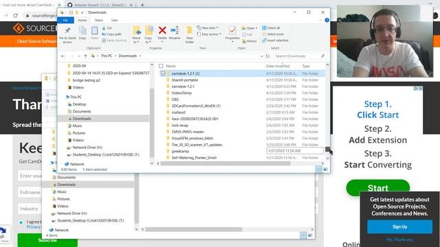Select the ShareX-portable folder

[185, 80]
